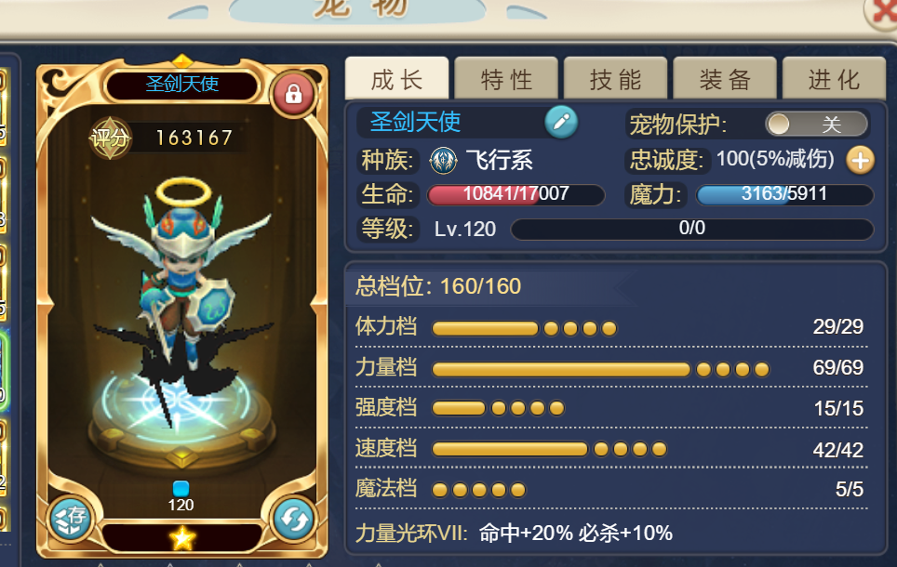The width and height of the screenshot is (897, 567).
Task: Click the gold star at card bottom
Action: (182, 538)
